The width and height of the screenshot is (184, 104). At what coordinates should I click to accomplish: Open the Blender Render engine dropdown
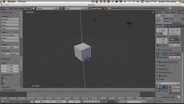(98, 8)
